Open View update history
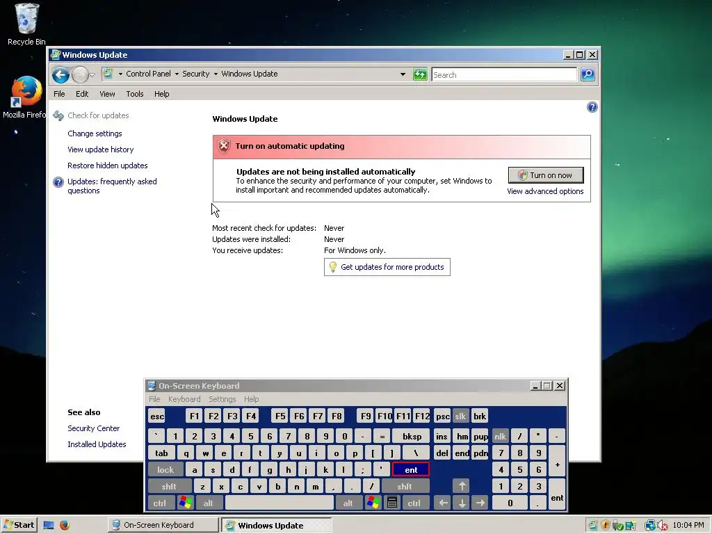 point(101,149)
